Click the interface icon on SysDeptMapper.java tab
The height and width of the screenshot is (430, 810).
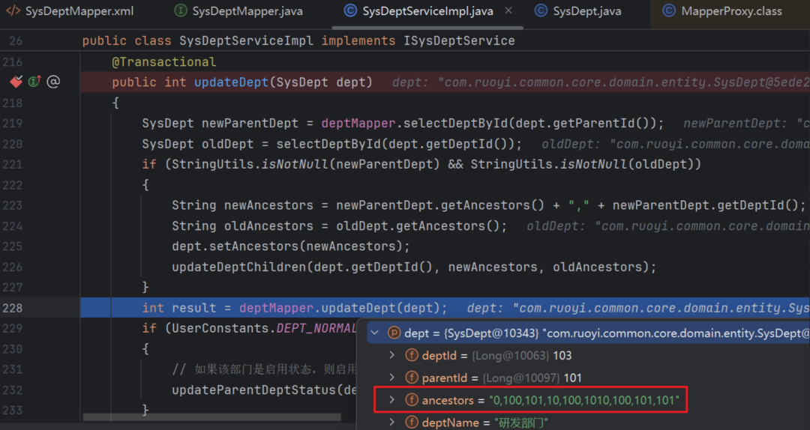180,10
